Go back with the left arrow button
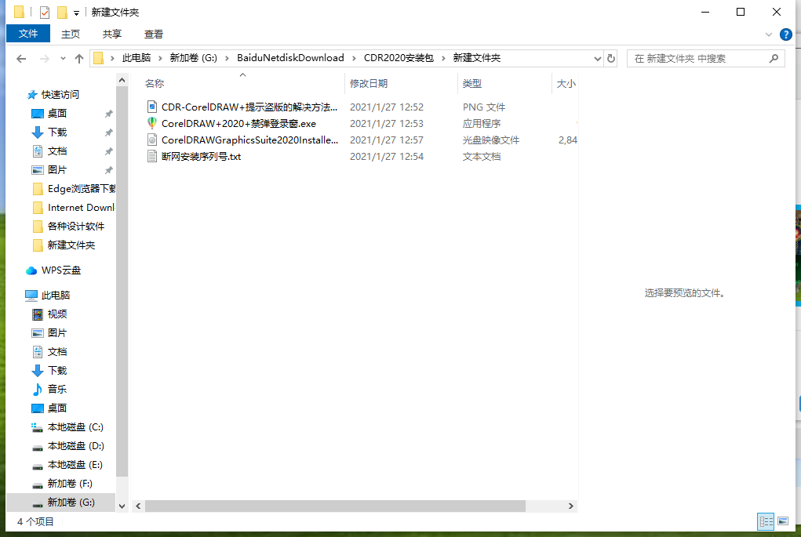Image resolution: width=801 pixels, height=537 pixels. tap(21, 59)
